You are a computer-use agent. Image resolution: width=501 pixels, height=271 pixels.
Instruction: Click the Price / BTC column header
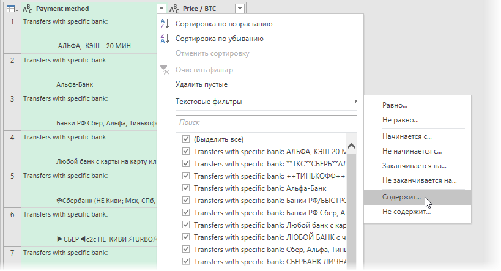pyautogui.click(x=207, y=9)
